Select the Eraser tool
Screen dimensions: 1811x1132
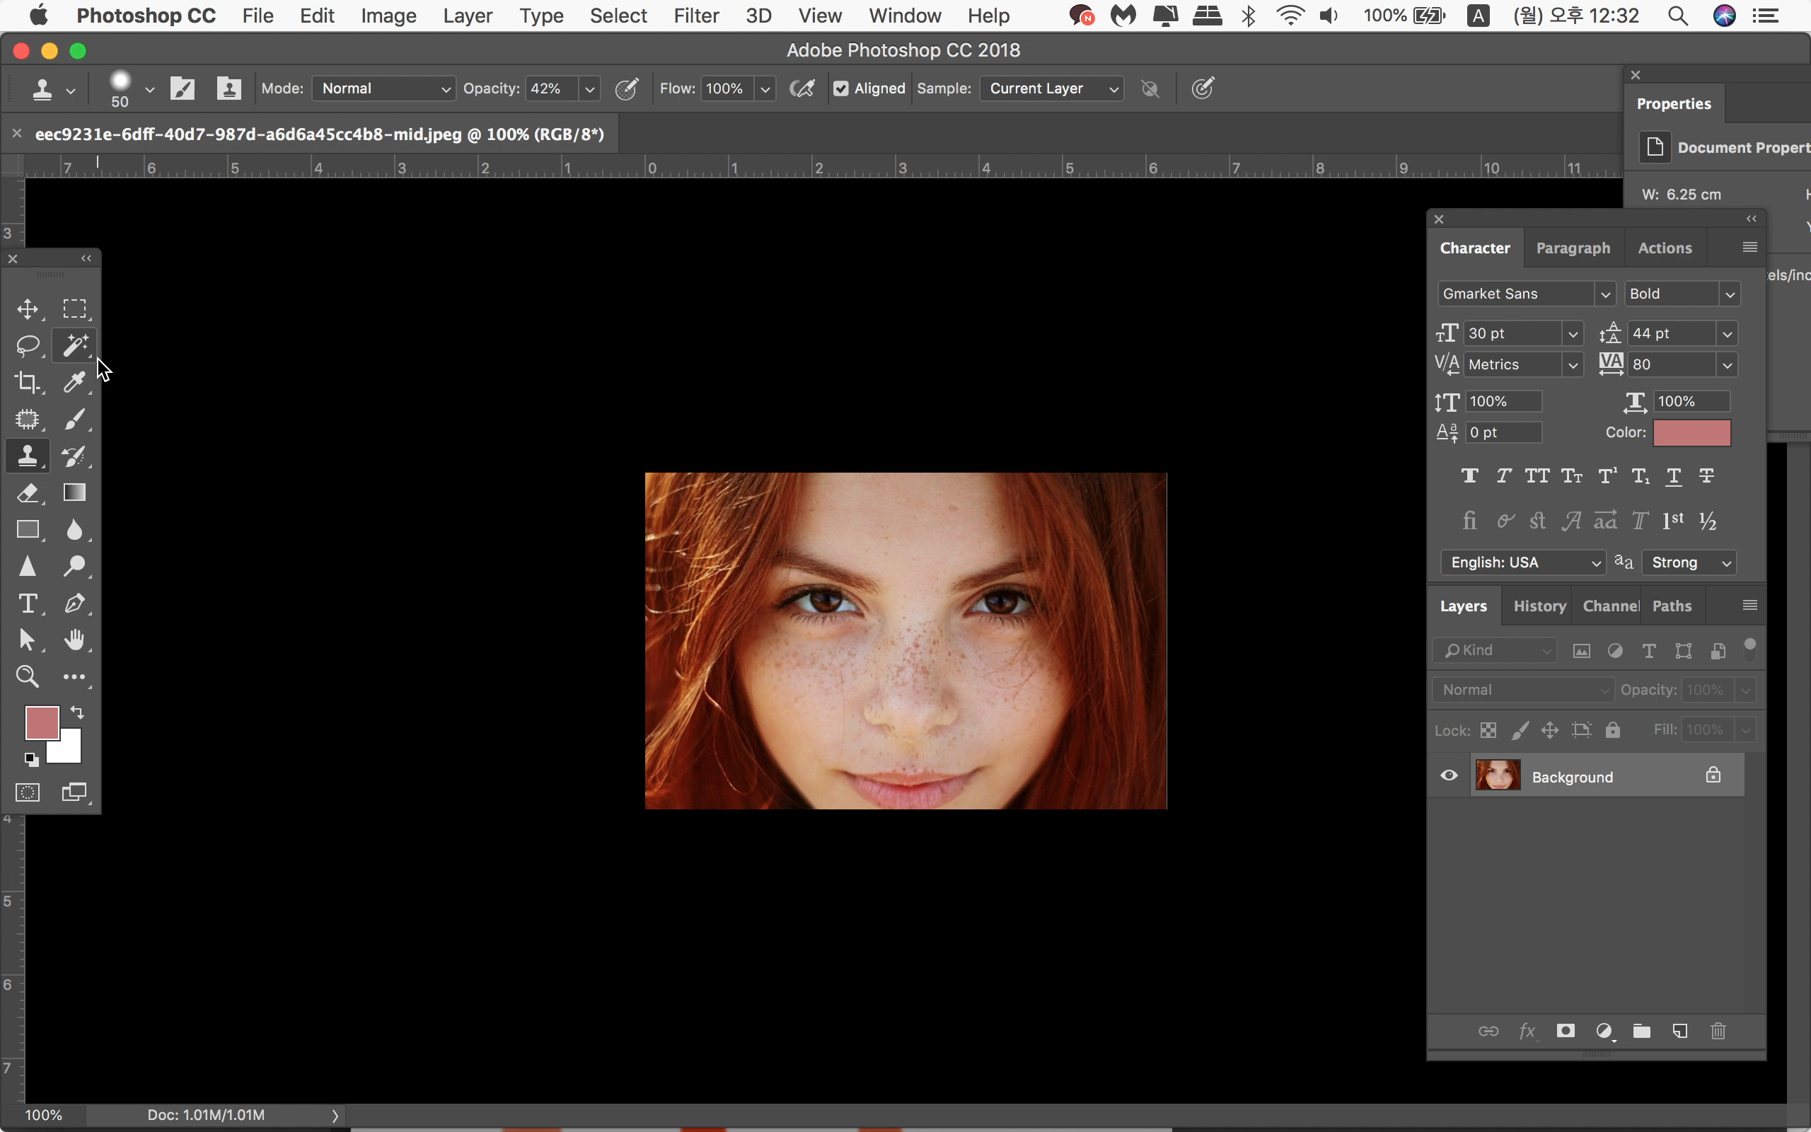(28, 492)
